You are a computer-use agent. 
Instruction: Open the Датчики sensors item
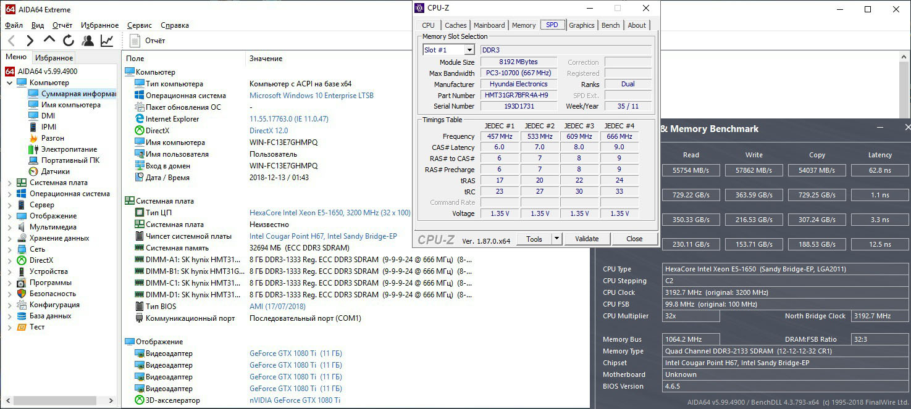[56, 171]
